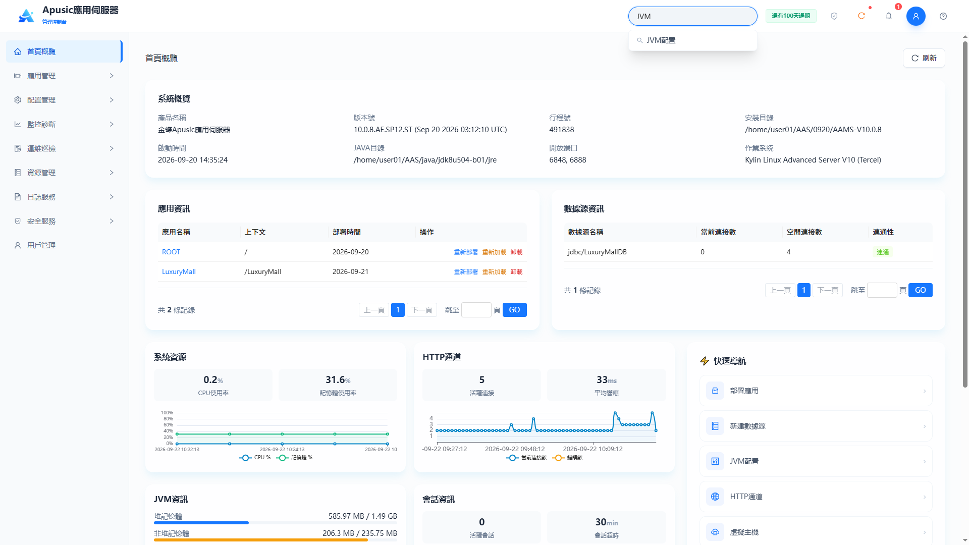Viewport: 969px width, 545px height.
Task: Click 卸載 for the LuxuryMall app
Action: tap(516, 271)
